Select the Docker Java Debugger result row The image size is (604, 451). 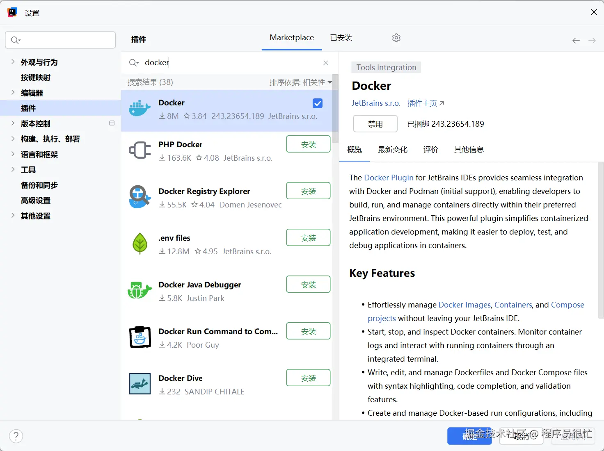[226, 291]
